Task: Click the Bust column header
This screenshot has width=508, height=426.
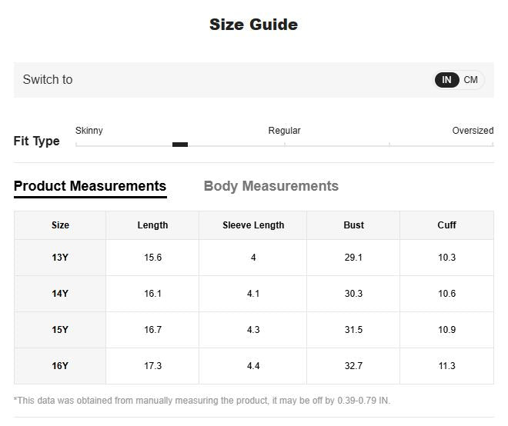Action: coord(353,225)
